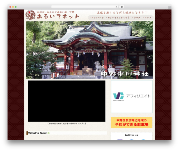This screenshot has height=151, width=179.
Task: Play the black timelapse video
Action: [x=67, y=101]
